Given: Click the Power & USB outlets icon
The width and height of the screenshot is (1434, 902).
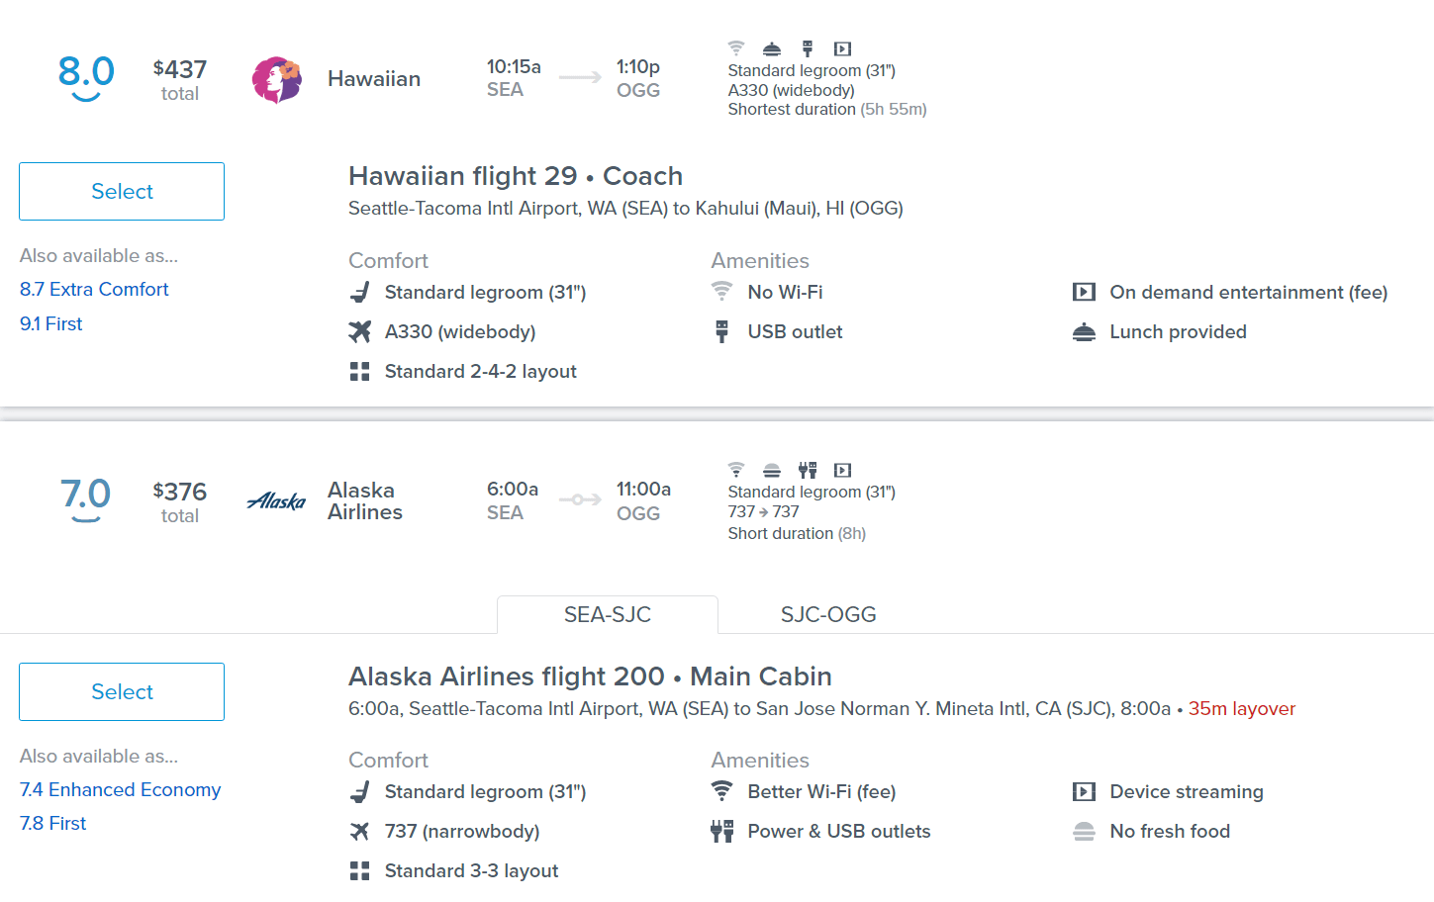Looking at the screenshot, I should point(722,831).
